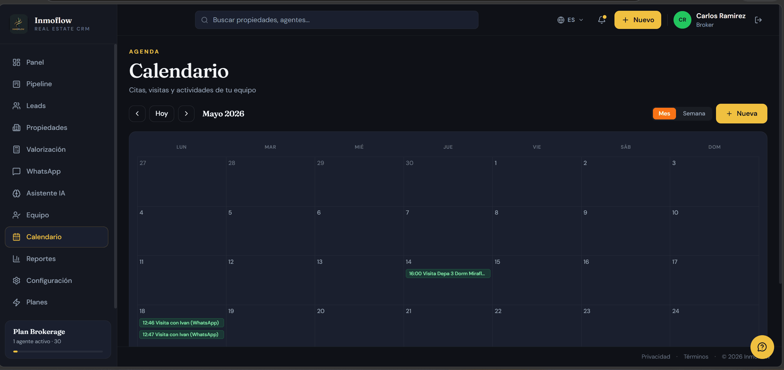Open the Calendario sidebar item
The height and width of the screenshot is (370, 784).
coord(57,237)
